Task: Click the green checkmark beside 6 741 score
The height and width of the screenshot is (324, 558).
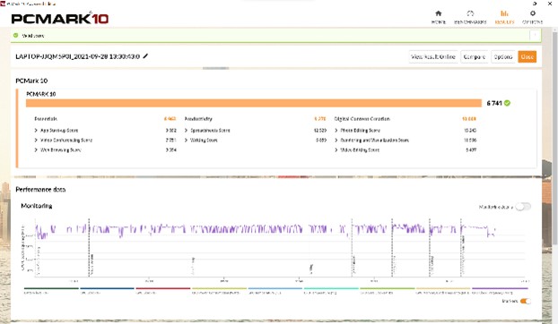Action: [508, 103]
